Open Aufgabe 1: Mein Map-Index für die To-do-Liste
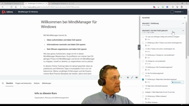 point(160,92)
